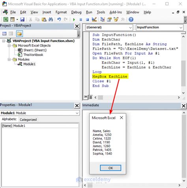
Task: Click code window vertical scrollbar down arrow
Action: [183, 93]
